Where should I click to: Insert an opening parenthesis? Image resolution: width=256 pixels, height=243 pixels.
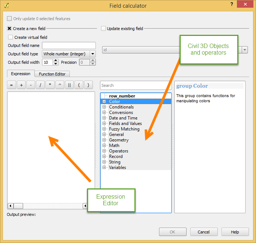pyautogui.click(x=79, y=85)
